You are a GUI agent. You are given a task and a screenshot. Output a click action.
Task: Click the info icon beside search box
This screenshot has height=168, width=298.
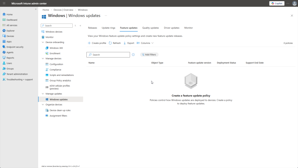click(x=133, y=55)
